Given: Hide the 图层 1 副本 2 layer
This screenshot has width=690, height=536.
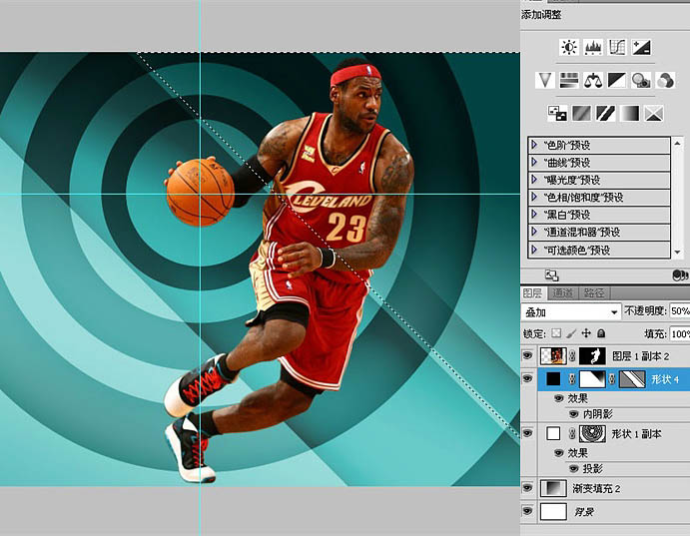Looking at the screenshot, I should tap(528, 355).
